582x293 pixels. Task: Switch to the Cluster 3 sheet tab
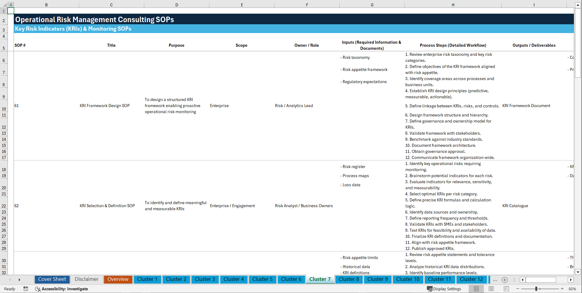pyautogui.click(x=205, y=279)
